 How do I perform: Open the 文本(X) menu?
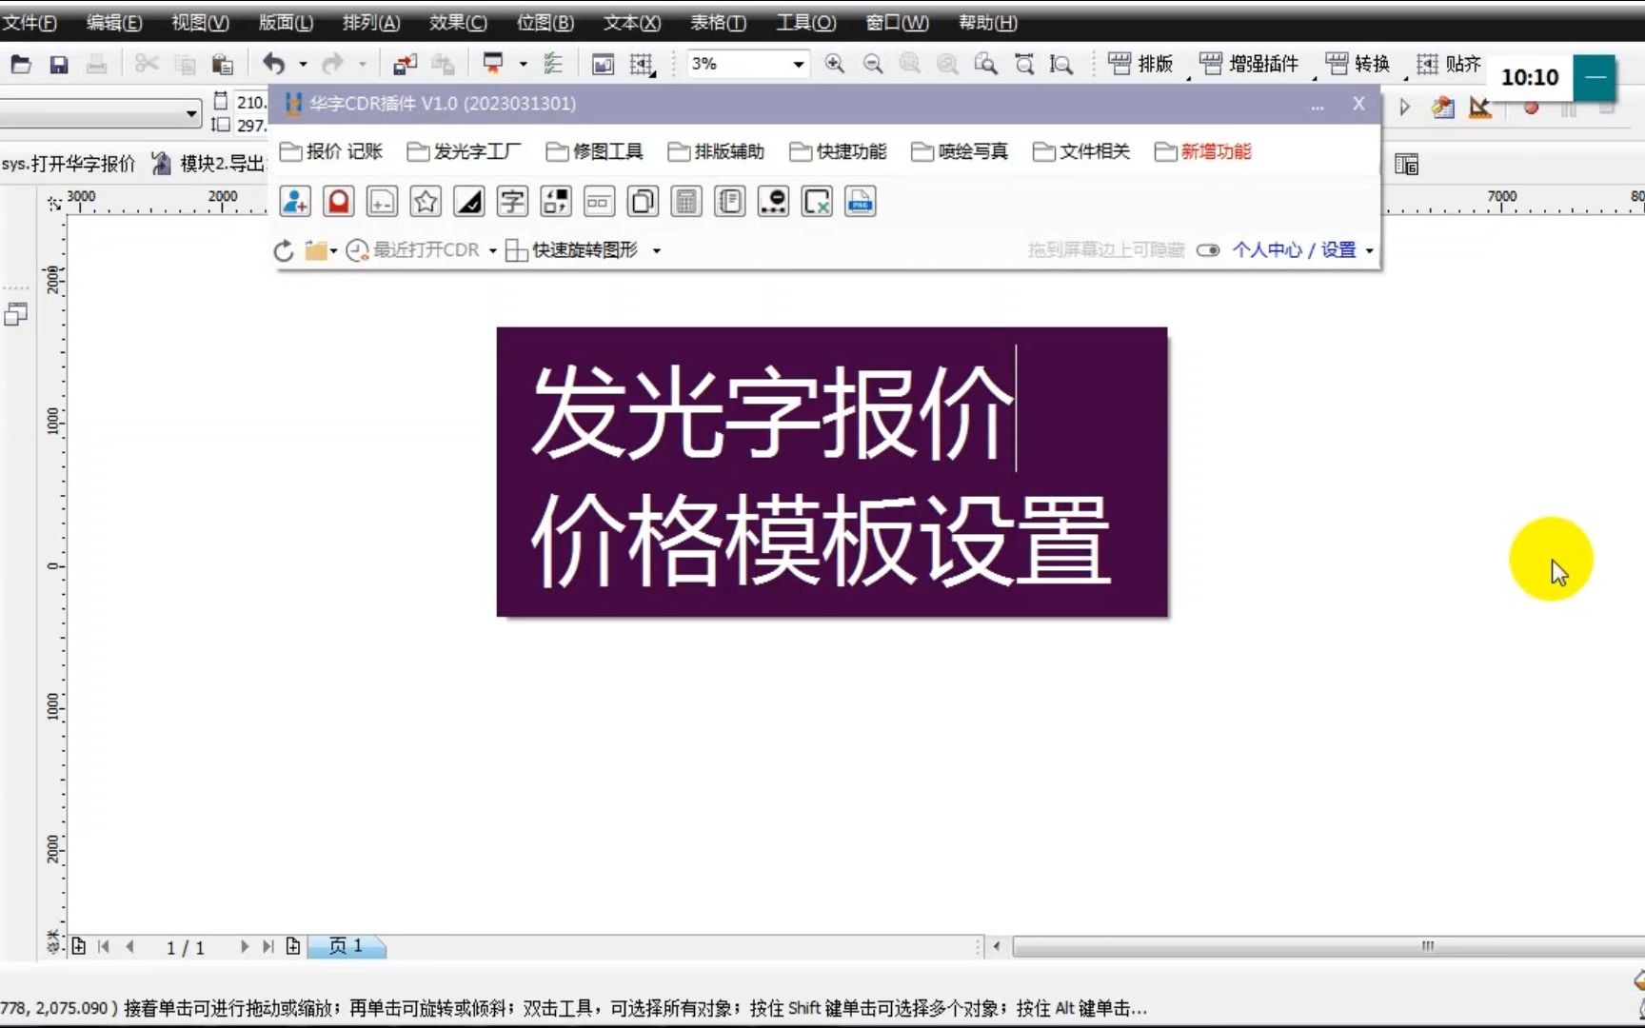tap(630, 22)
